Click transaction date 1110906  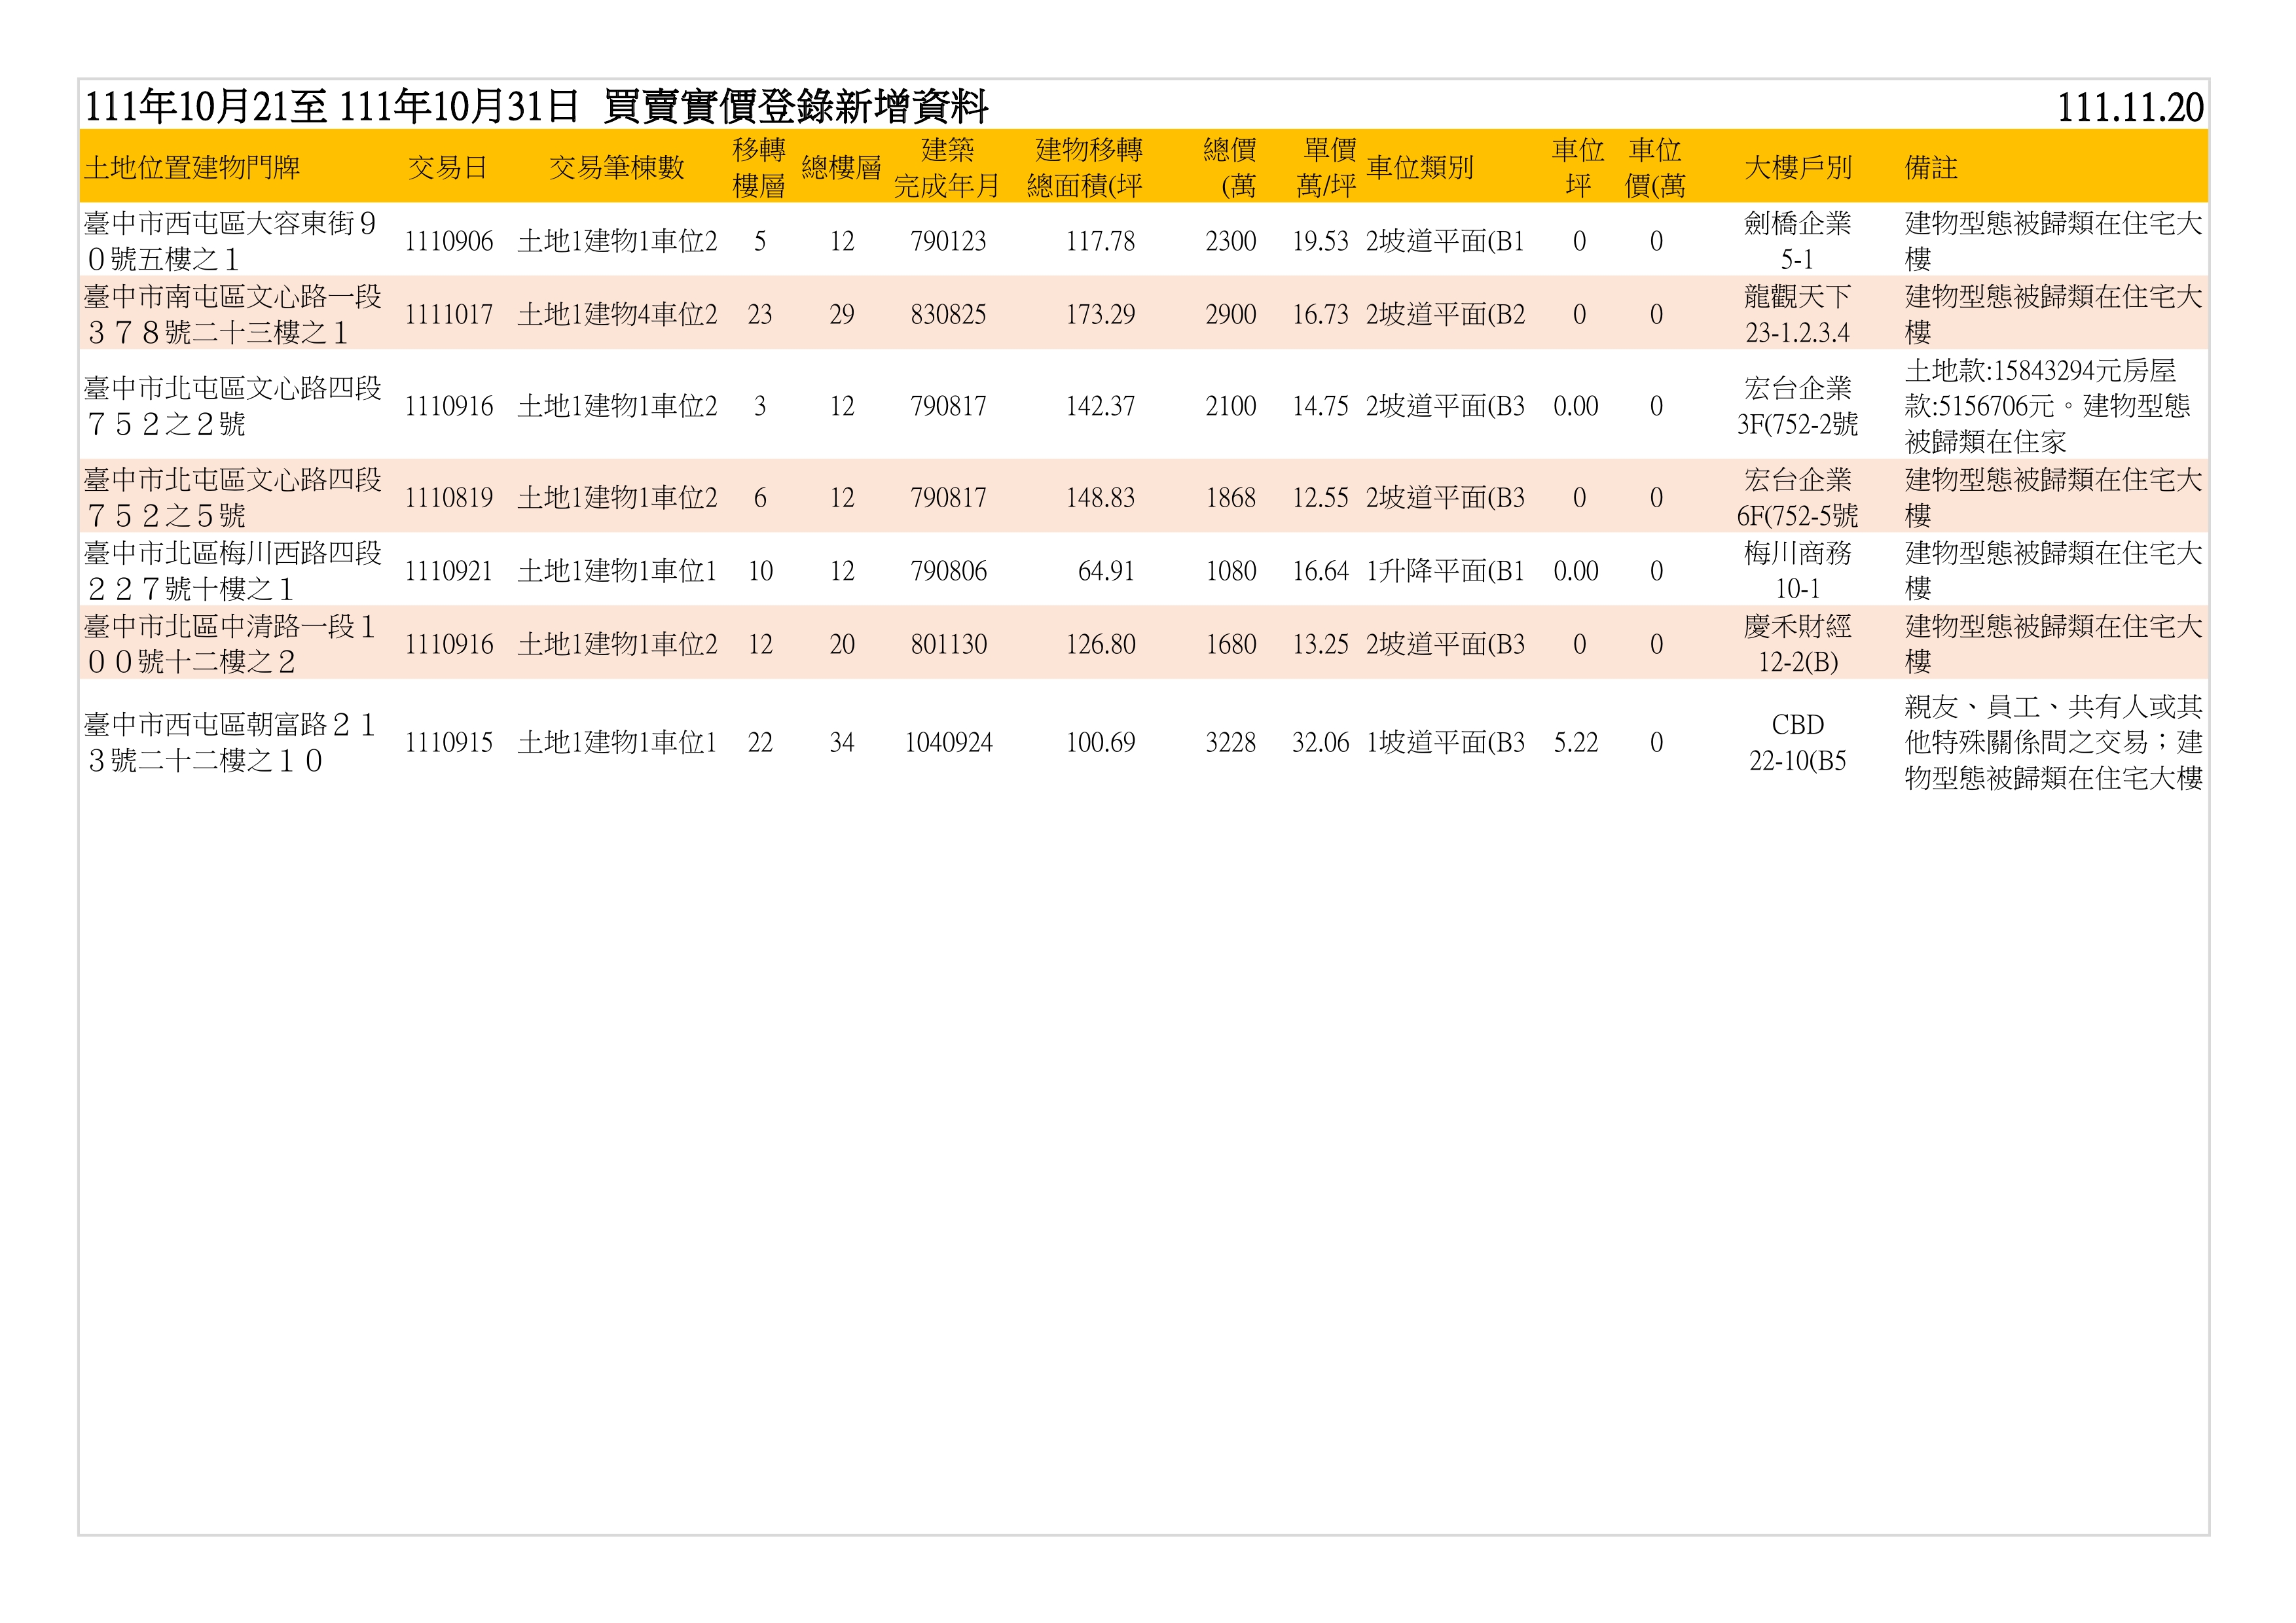tap(449, 241)
